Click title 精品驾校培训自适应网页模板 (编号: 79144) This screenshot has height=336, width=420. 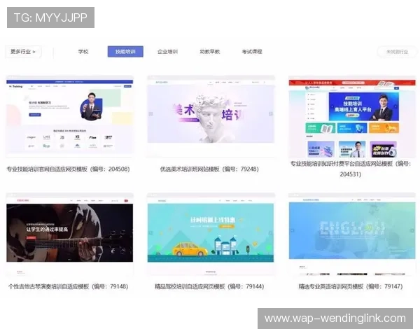point(209,286)
